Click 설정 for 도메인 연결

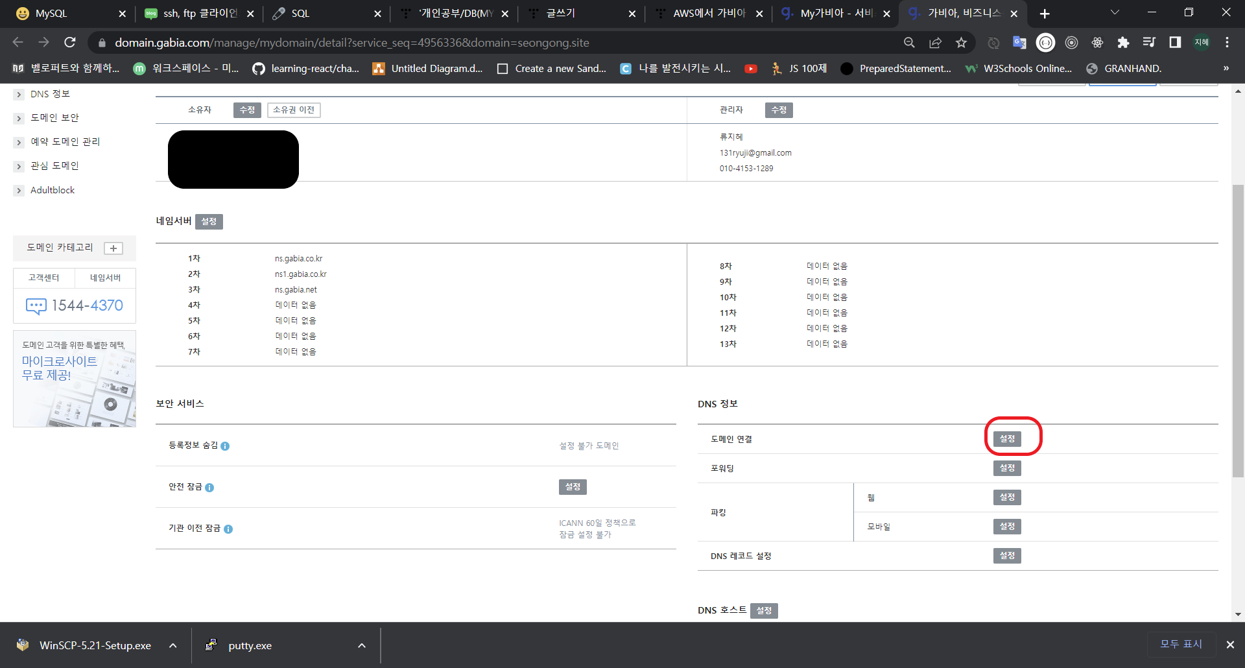click(x=1007, y=439)
